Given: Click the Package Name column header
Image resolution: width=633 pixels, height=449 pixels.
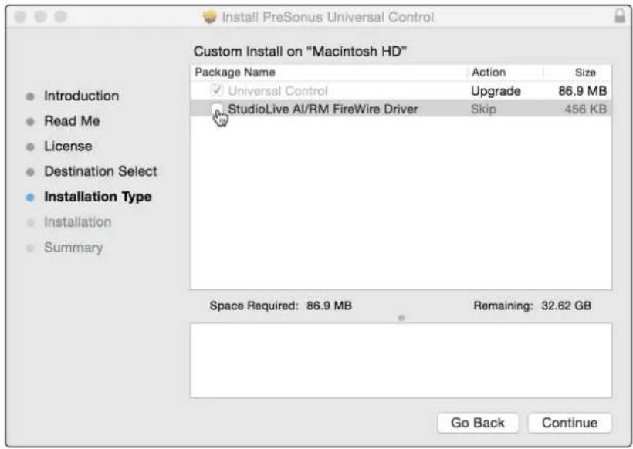Looking at the screenshot, I should [235, 73].
